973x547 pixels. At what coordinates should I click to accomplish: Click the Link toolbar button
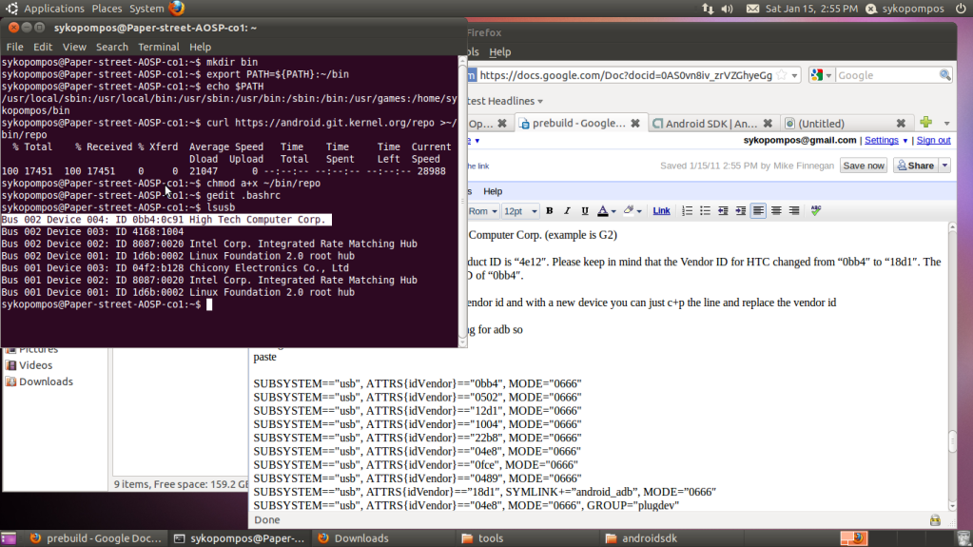(661, 211)
